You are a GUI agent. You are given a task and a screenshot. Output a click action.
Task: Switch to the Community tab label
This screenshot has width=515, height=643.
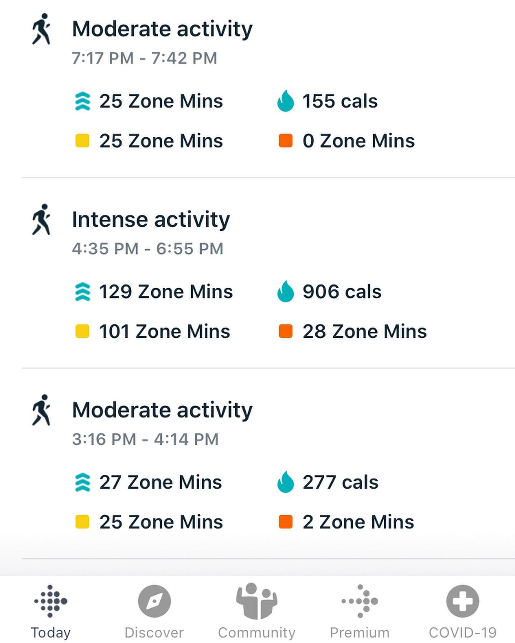[256, 633]
